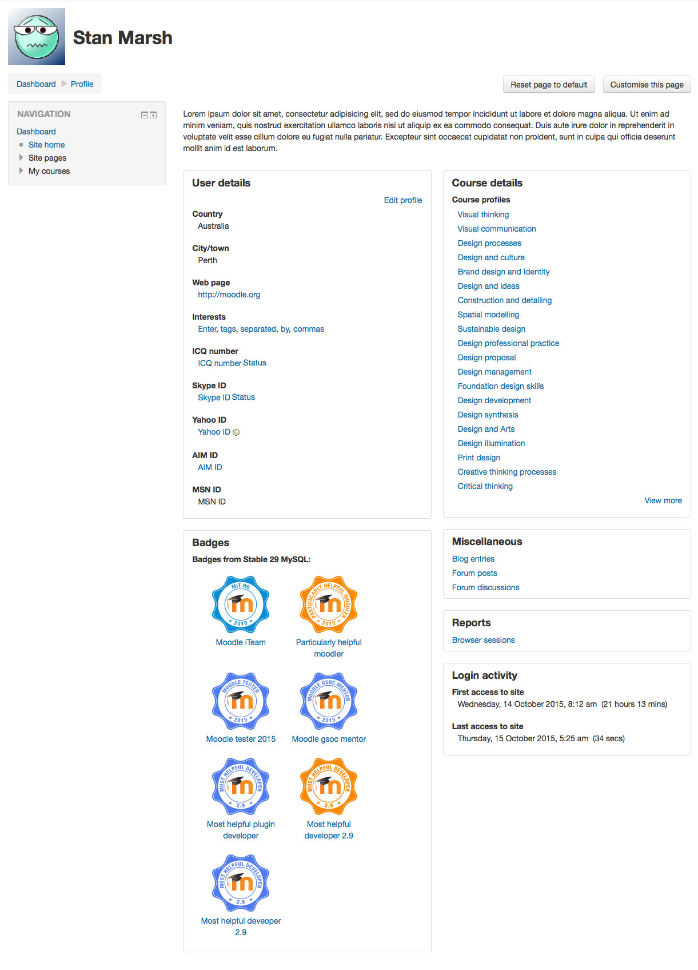Viewport: 698px width, 970px height.
Task: Open the Particularly helpful moodler badge image
Action: coord(329,605)
